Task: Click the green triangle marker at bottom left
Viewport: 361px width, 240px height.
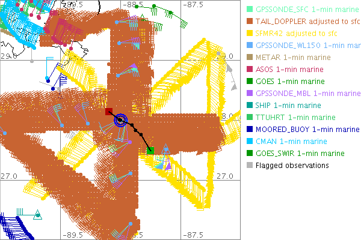Action: tap(38, 214)
